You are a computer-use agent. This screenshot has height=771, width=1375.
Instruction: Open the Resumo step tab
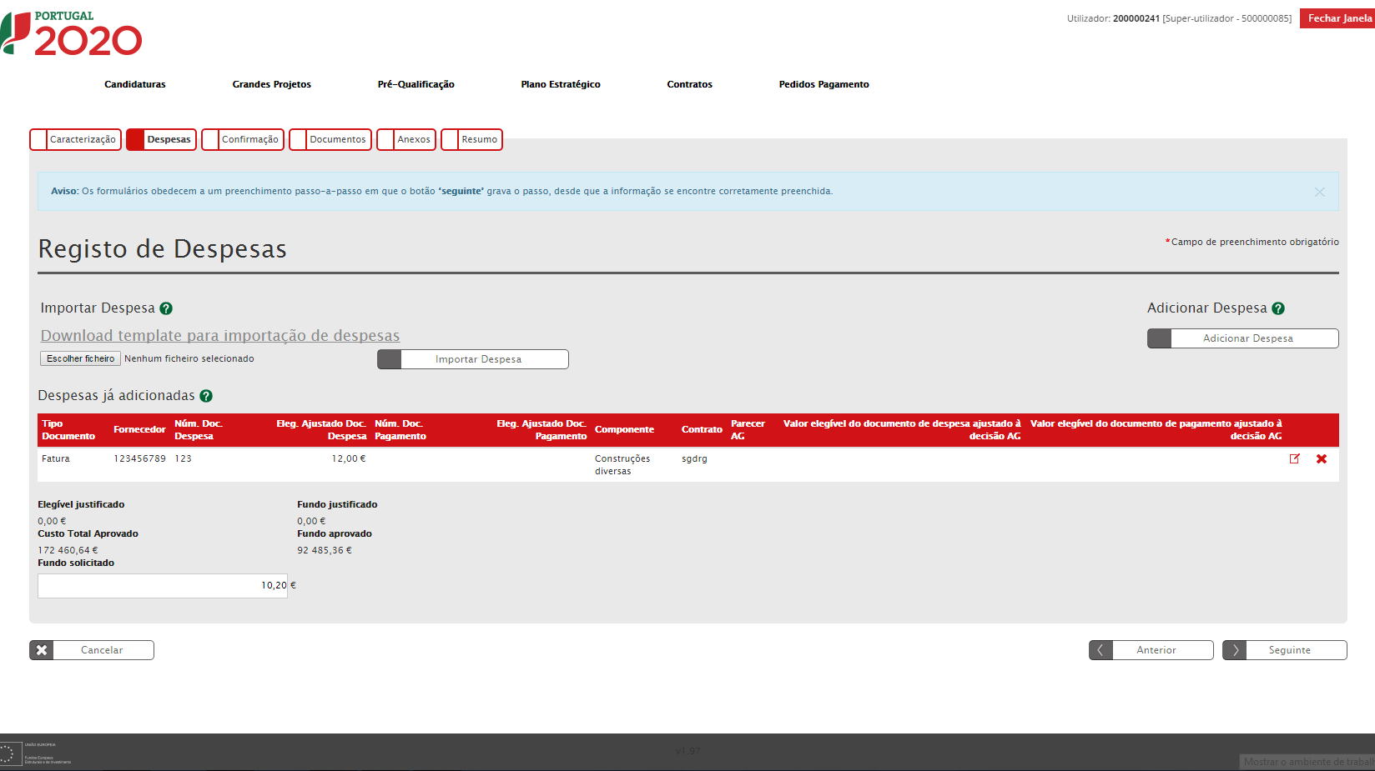coord(471,139)
